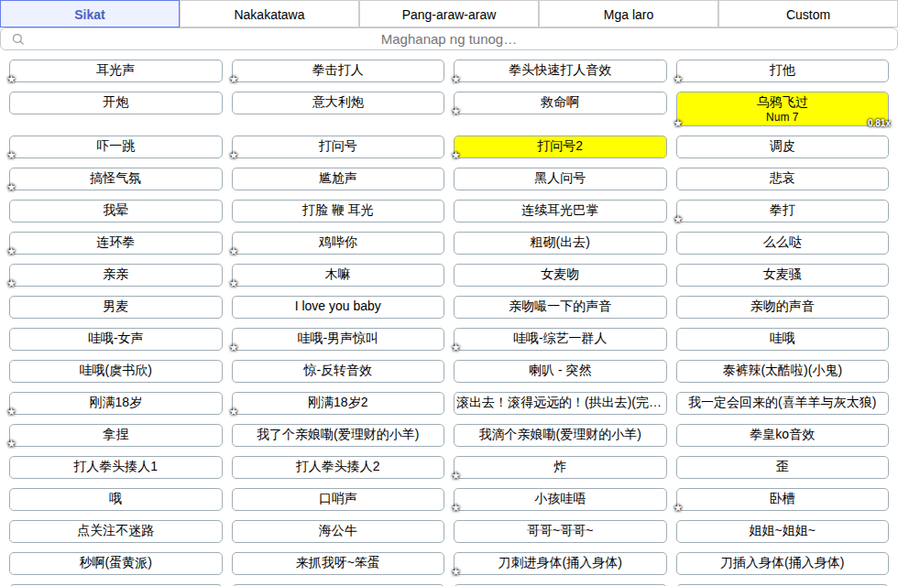898x586 pixels.
Task: Play the 喇叭 - 突然 sound
Action: point(560,371)
